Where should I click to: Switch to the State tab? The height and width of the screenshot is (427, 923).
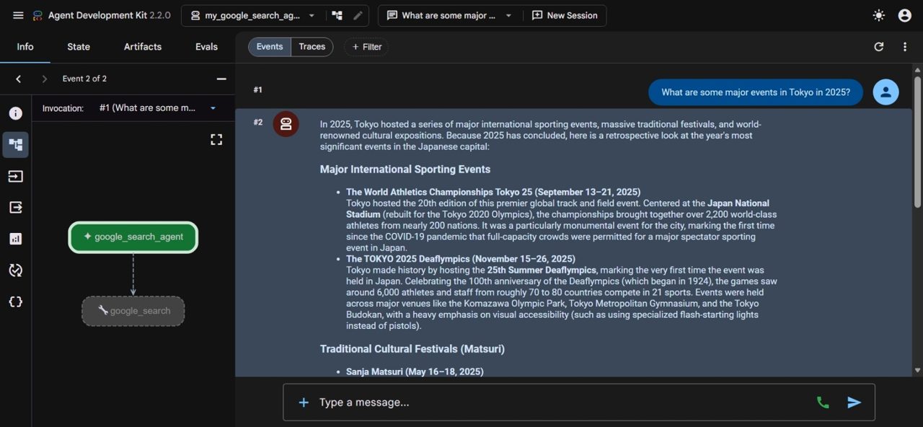pos(79,46)
